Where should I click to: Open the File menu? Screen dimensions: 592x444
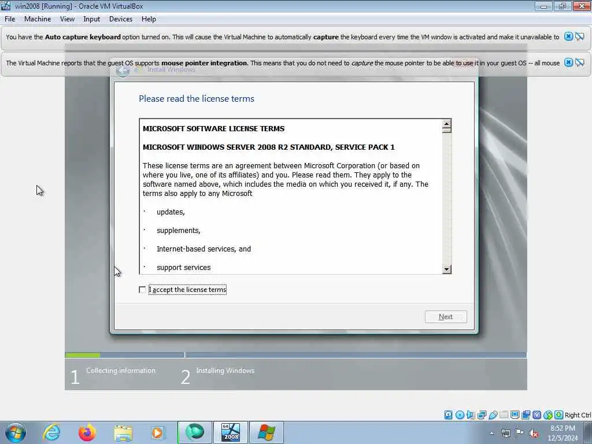click(10, 19)
